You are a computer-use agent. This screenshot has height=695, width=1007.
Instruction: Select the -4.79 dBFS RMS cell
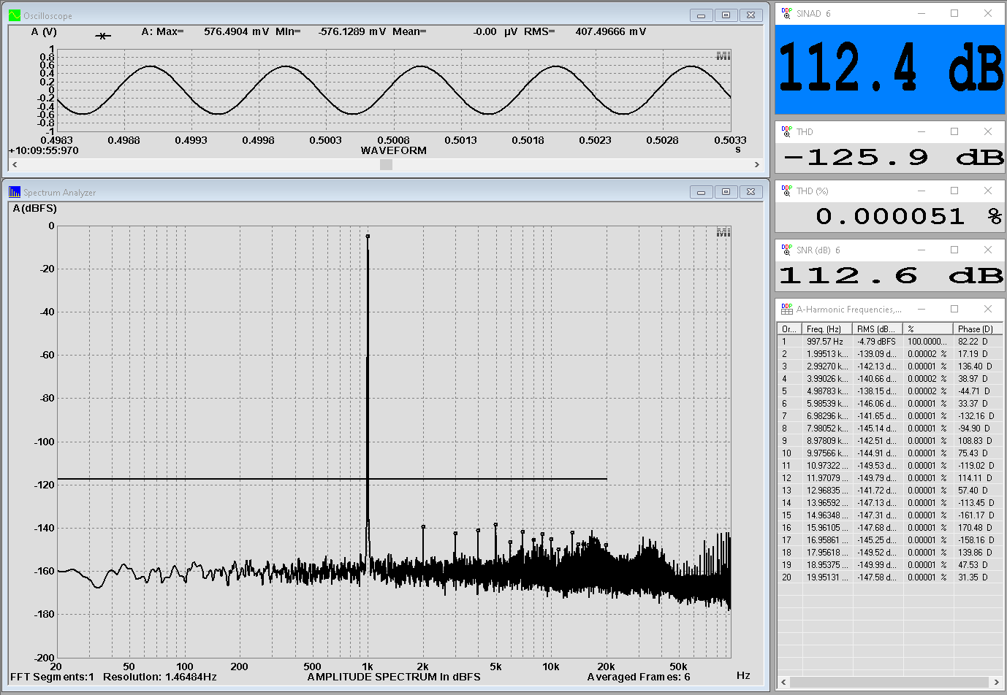coord(877,342)
